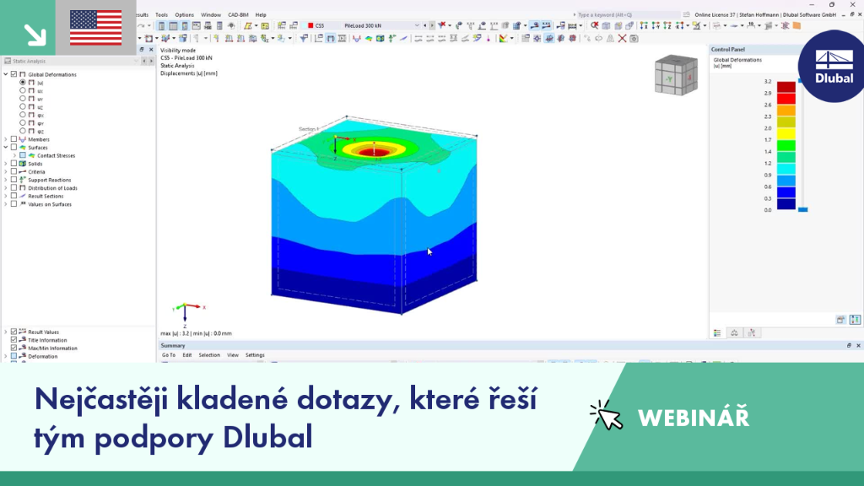
Task: Click the view in Y direction icon
Action: click(656, 25)
